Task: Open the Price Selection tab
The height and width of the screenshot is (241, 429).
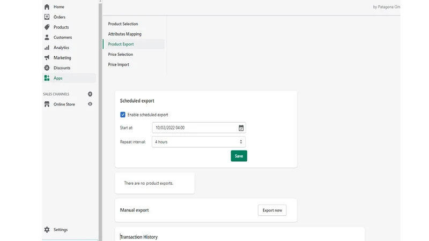Action: pyautogui.click(x=120, y=55)
